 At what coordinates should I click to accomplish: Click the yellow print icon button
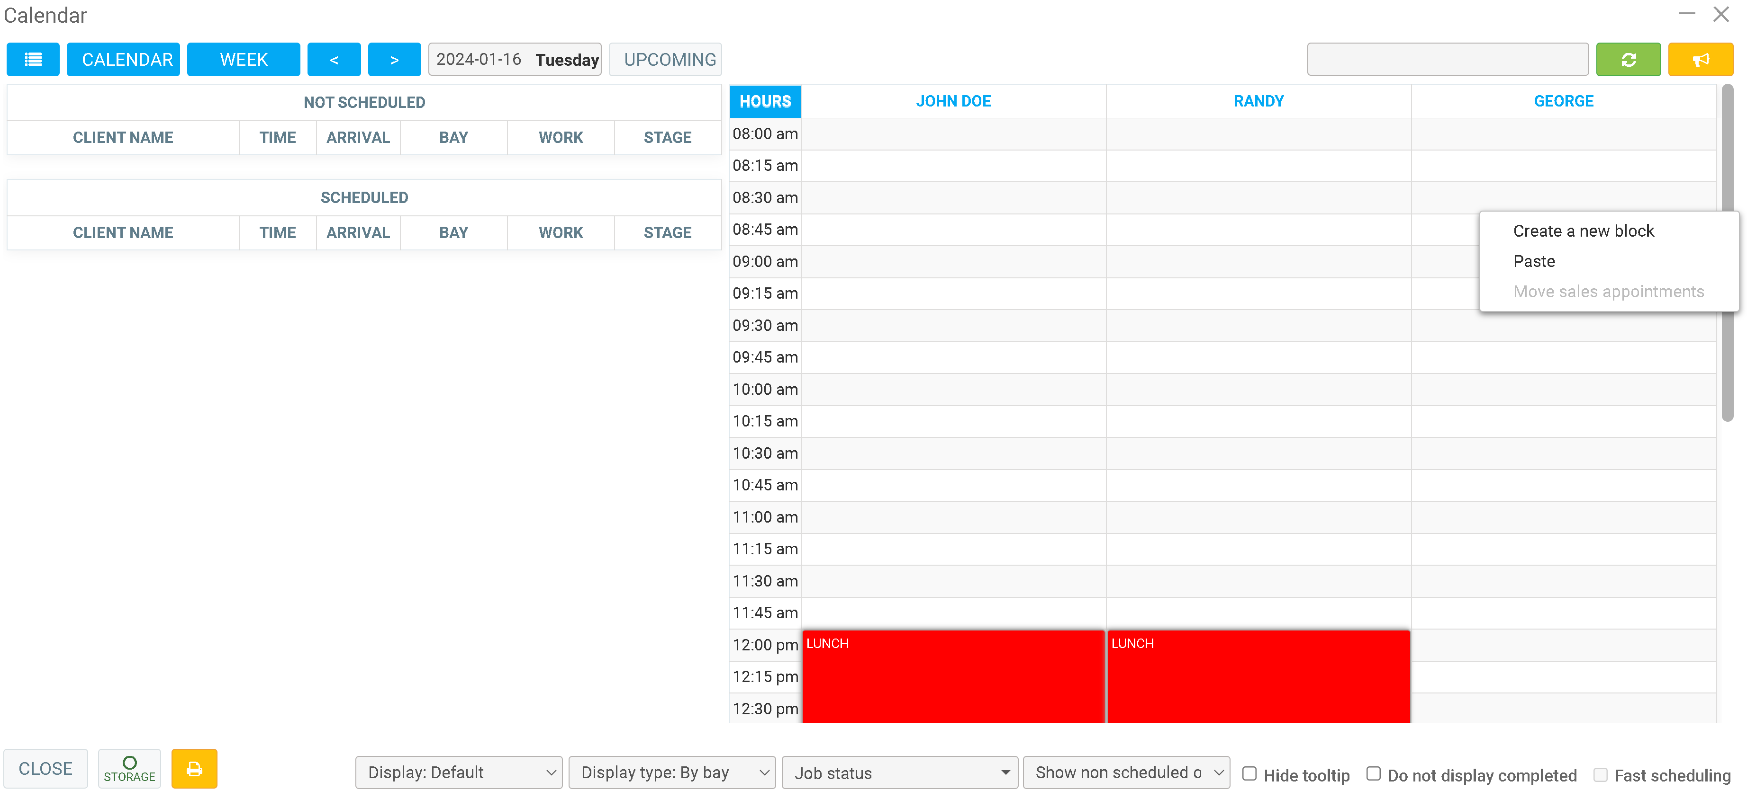tap(194, 768)
